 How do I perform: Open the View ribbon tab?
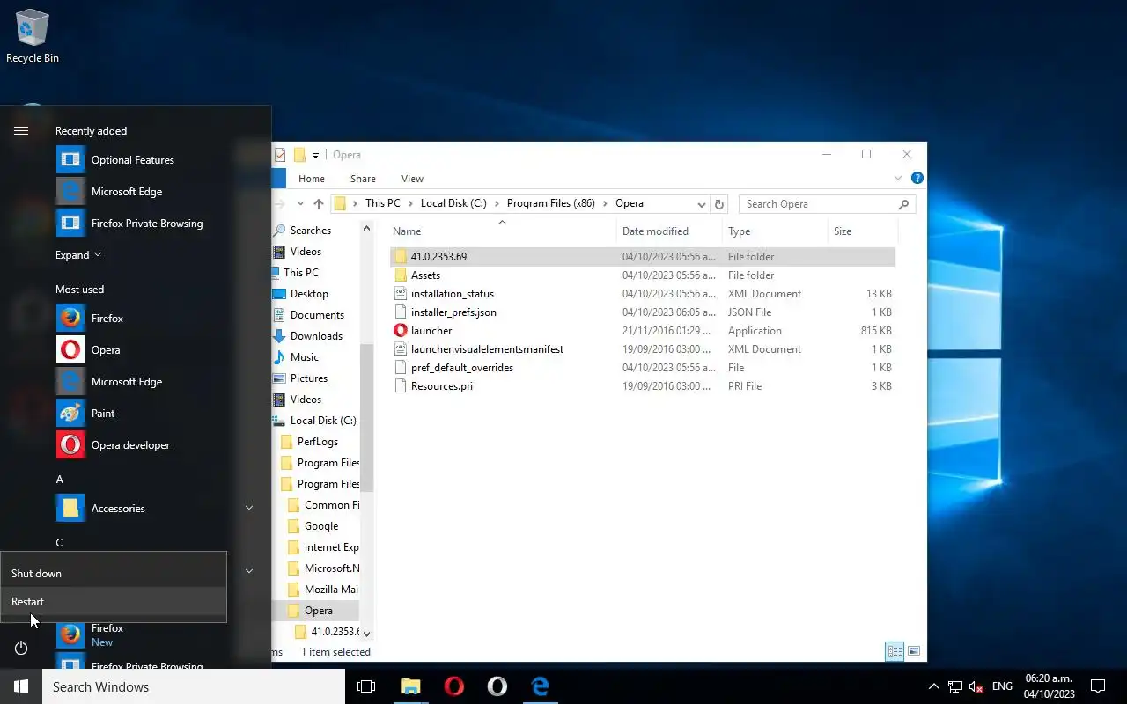pos(412,179)
